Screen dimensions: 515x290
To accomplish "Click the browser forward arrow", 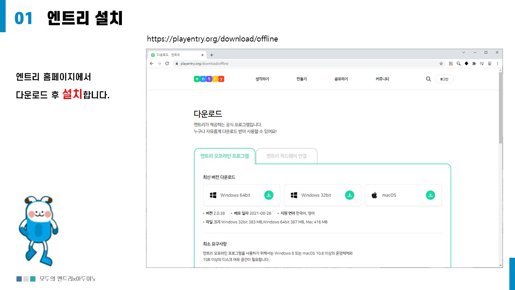I will click(x=159, y=64).
